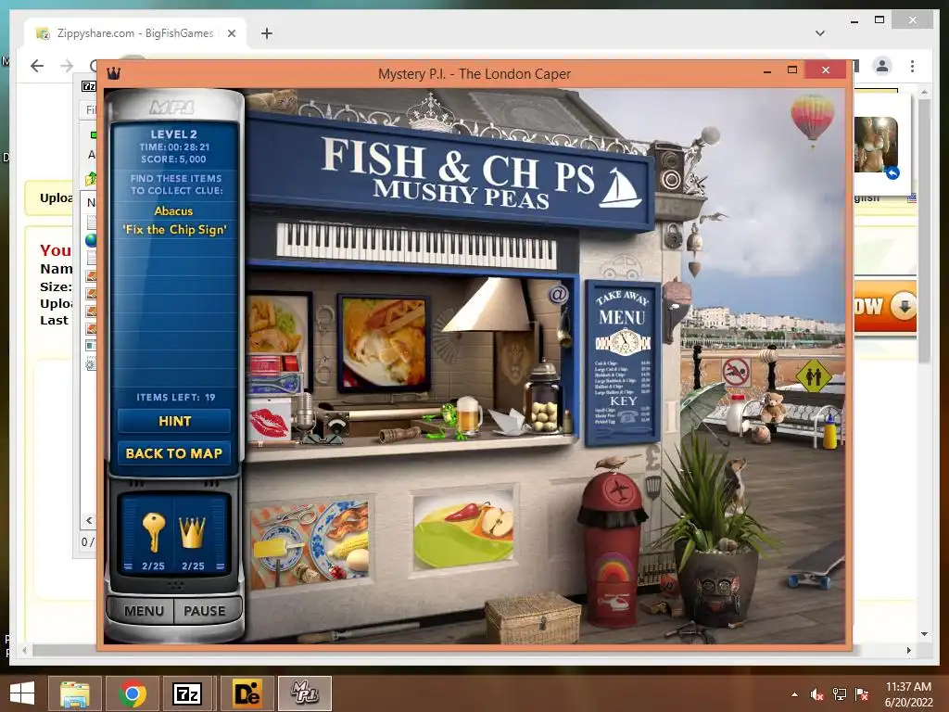The width and height of the screenshot is (949, 712).
Task: Click the cat on the rooftop
Action: (x=272, y=99)
